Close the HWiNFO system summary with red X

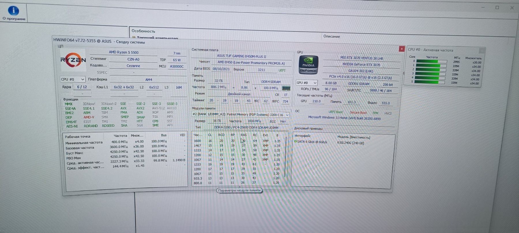coord(401,49)
